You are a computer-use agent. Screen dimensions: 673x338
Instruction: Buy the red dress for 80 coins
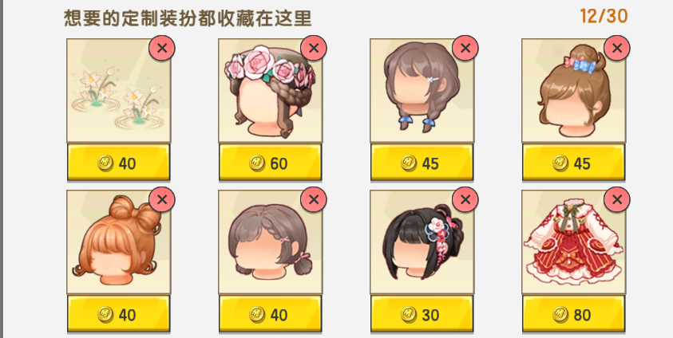(x=573, y=314)
